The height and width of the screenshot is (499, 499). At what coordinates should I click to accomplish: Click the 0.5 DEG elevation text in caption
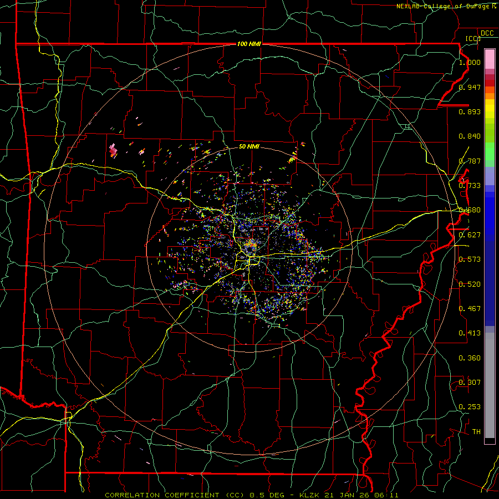click(267, 495)
